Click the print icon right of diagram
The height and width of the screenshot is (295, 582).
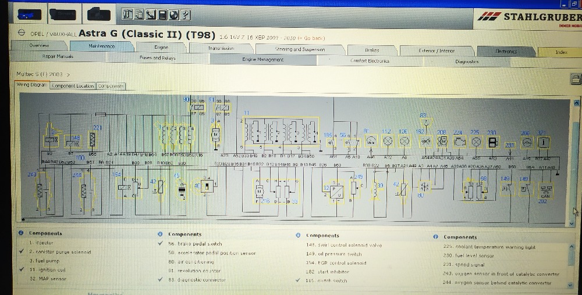coord(575,79)
